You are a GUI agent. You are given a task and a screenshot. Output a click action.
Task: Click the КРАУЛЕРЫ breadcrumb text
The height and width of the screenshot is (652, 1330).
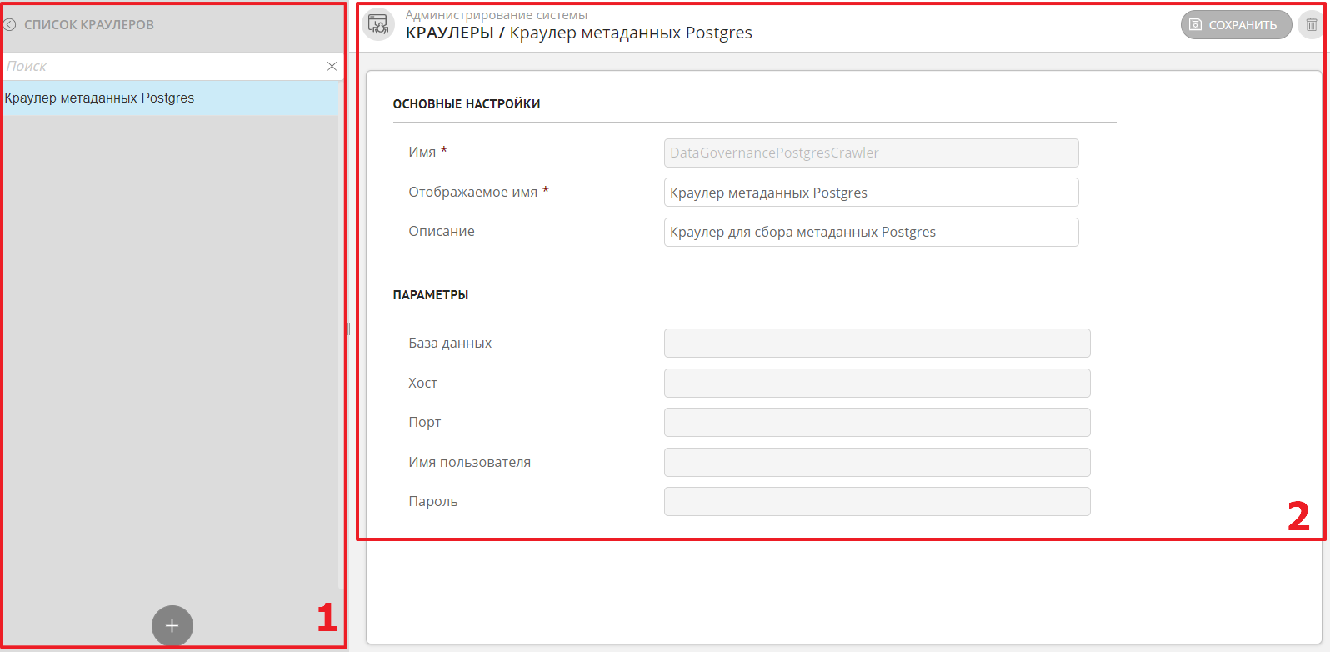pyautogui.click(x=450, y=33)
